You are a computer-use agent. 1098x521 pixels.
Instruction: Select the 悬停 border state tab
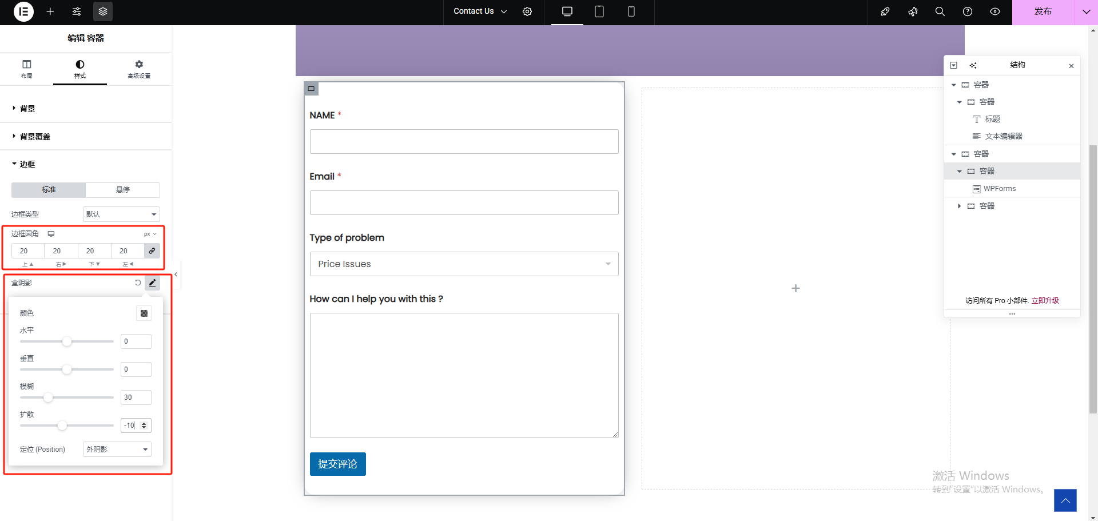(122, 190)
